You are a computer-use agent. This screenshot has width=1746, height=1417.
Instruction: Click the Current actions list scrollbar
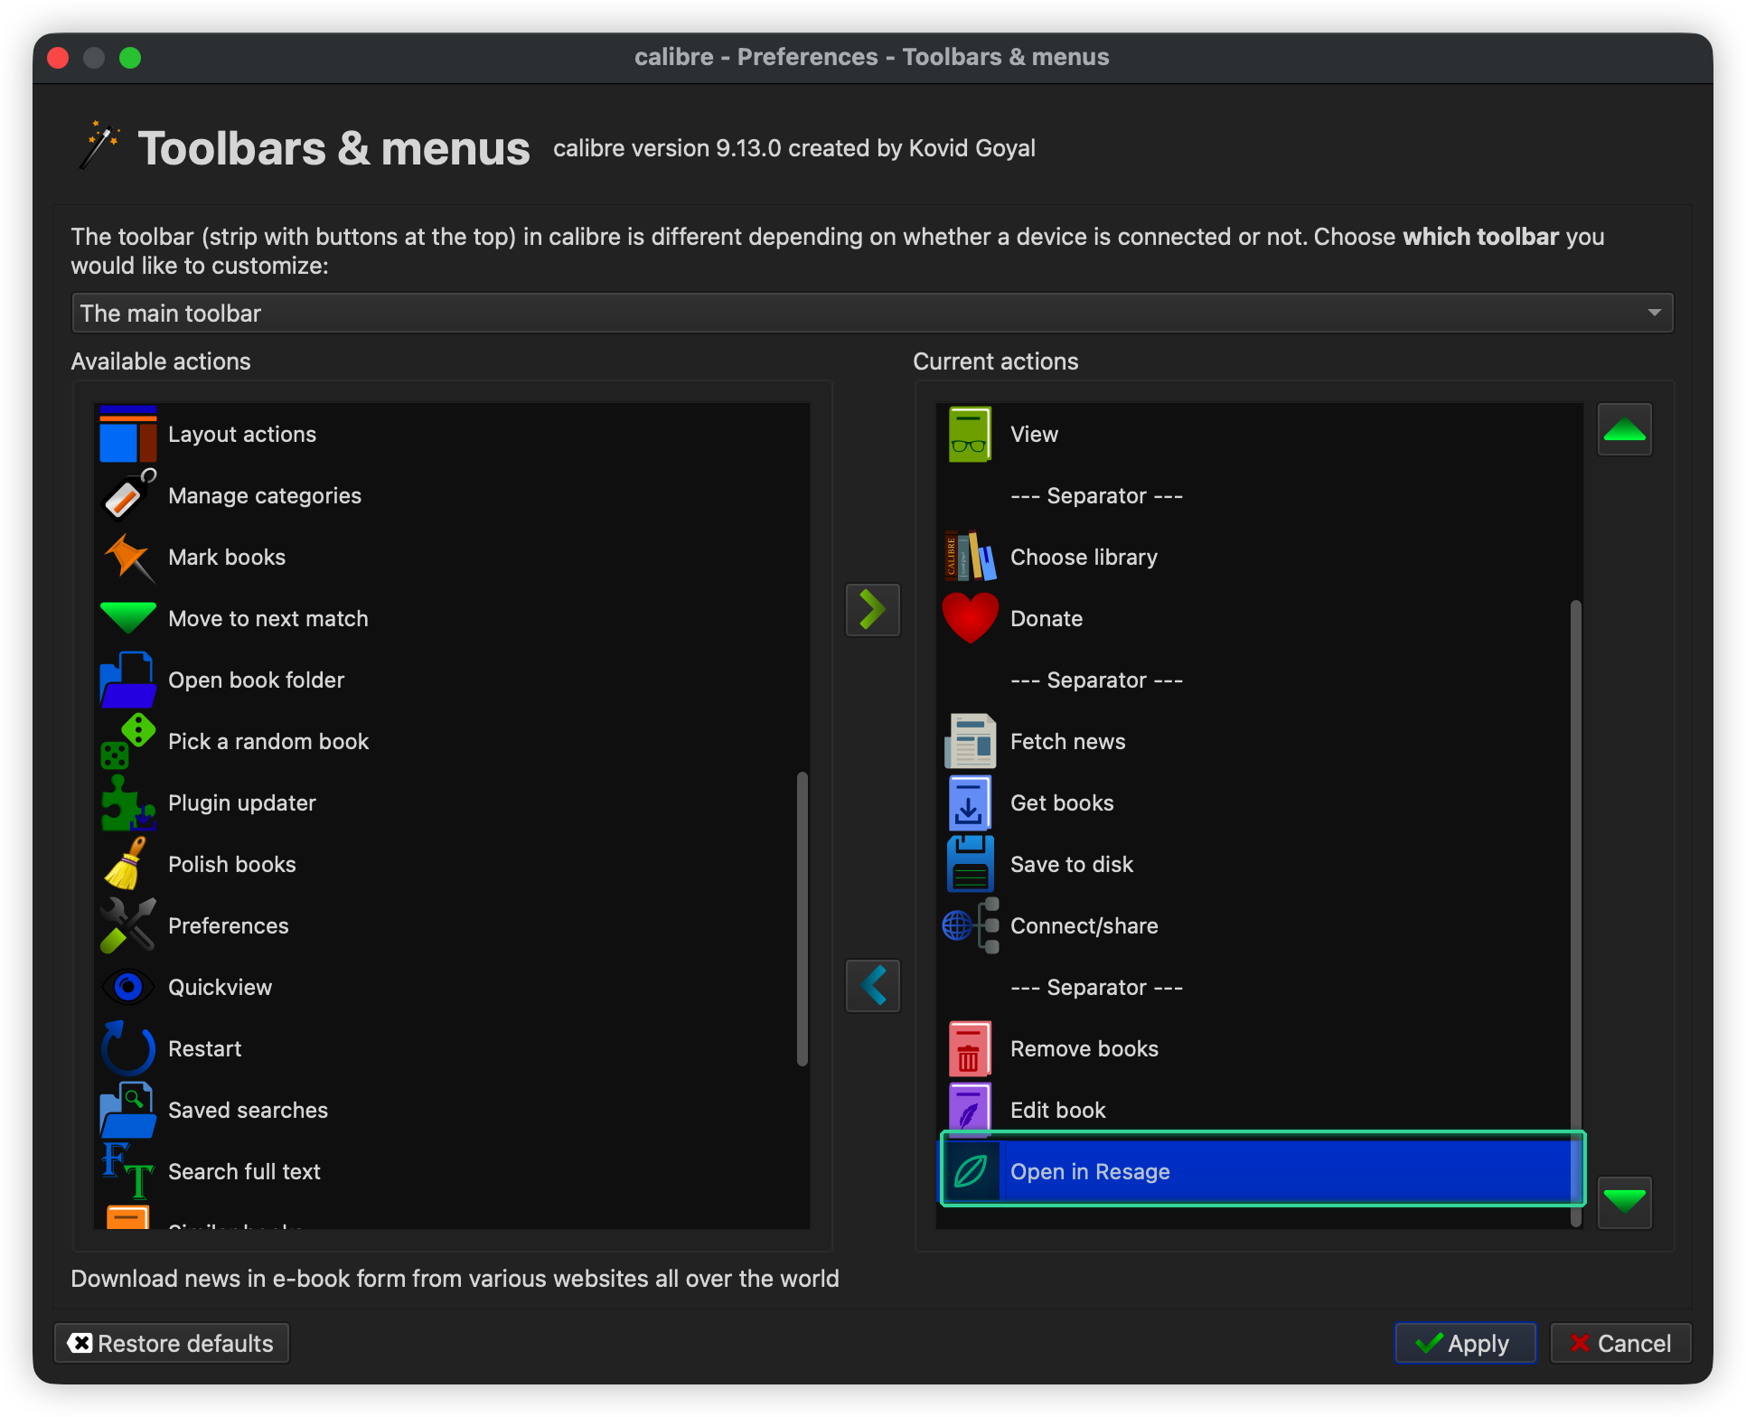tap(1575, 913)
